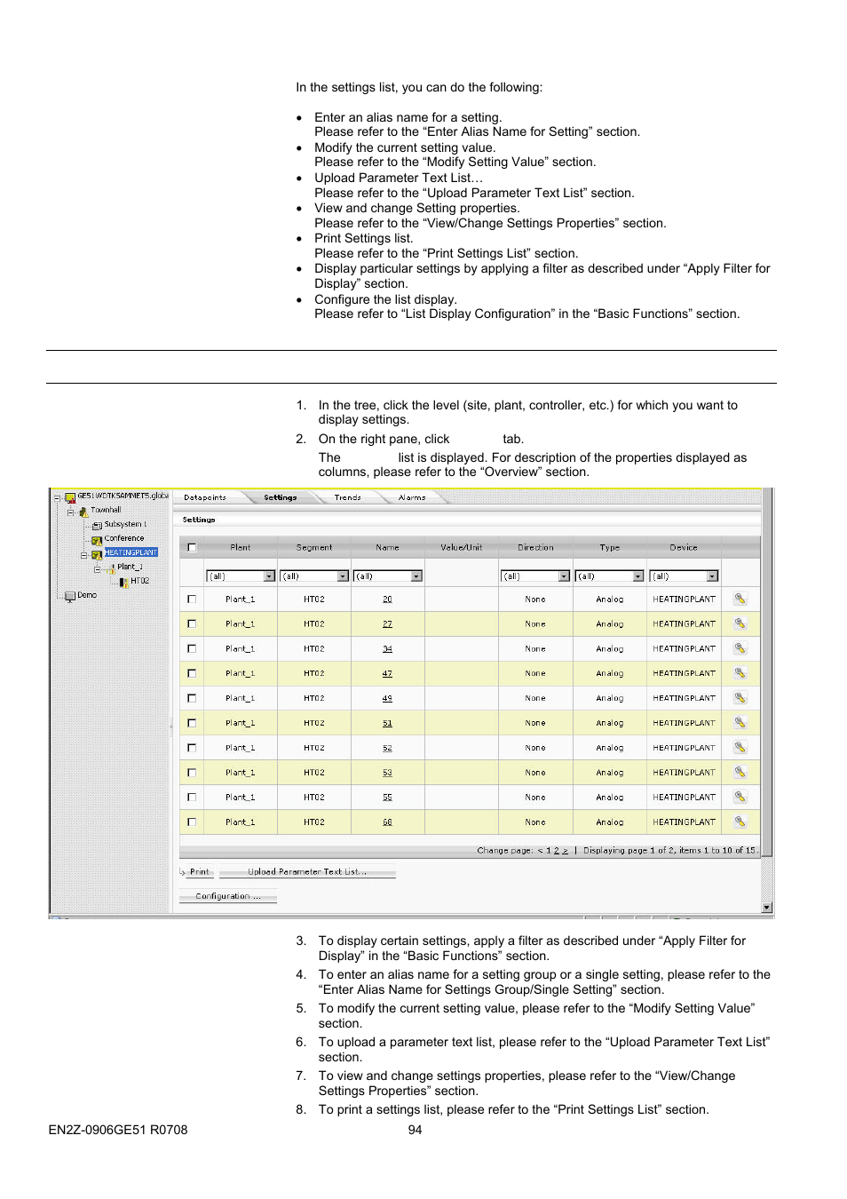Check the box for setting 27 row
The width and height of the screenshot is (847, 1199).
tap(192, 624)
